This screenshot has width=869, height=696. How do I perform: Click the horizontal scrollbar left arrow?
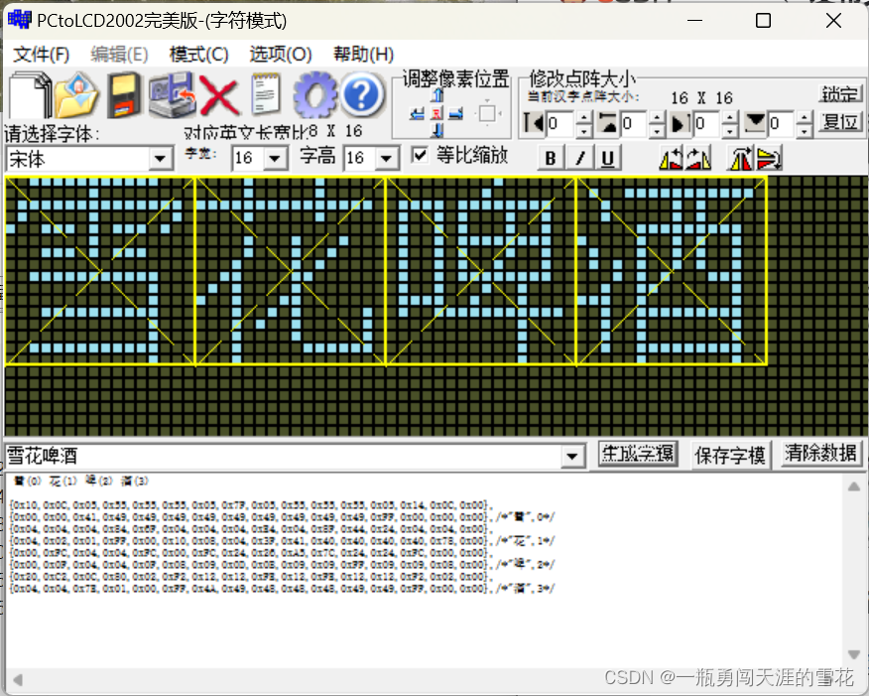tap(17, 680)
